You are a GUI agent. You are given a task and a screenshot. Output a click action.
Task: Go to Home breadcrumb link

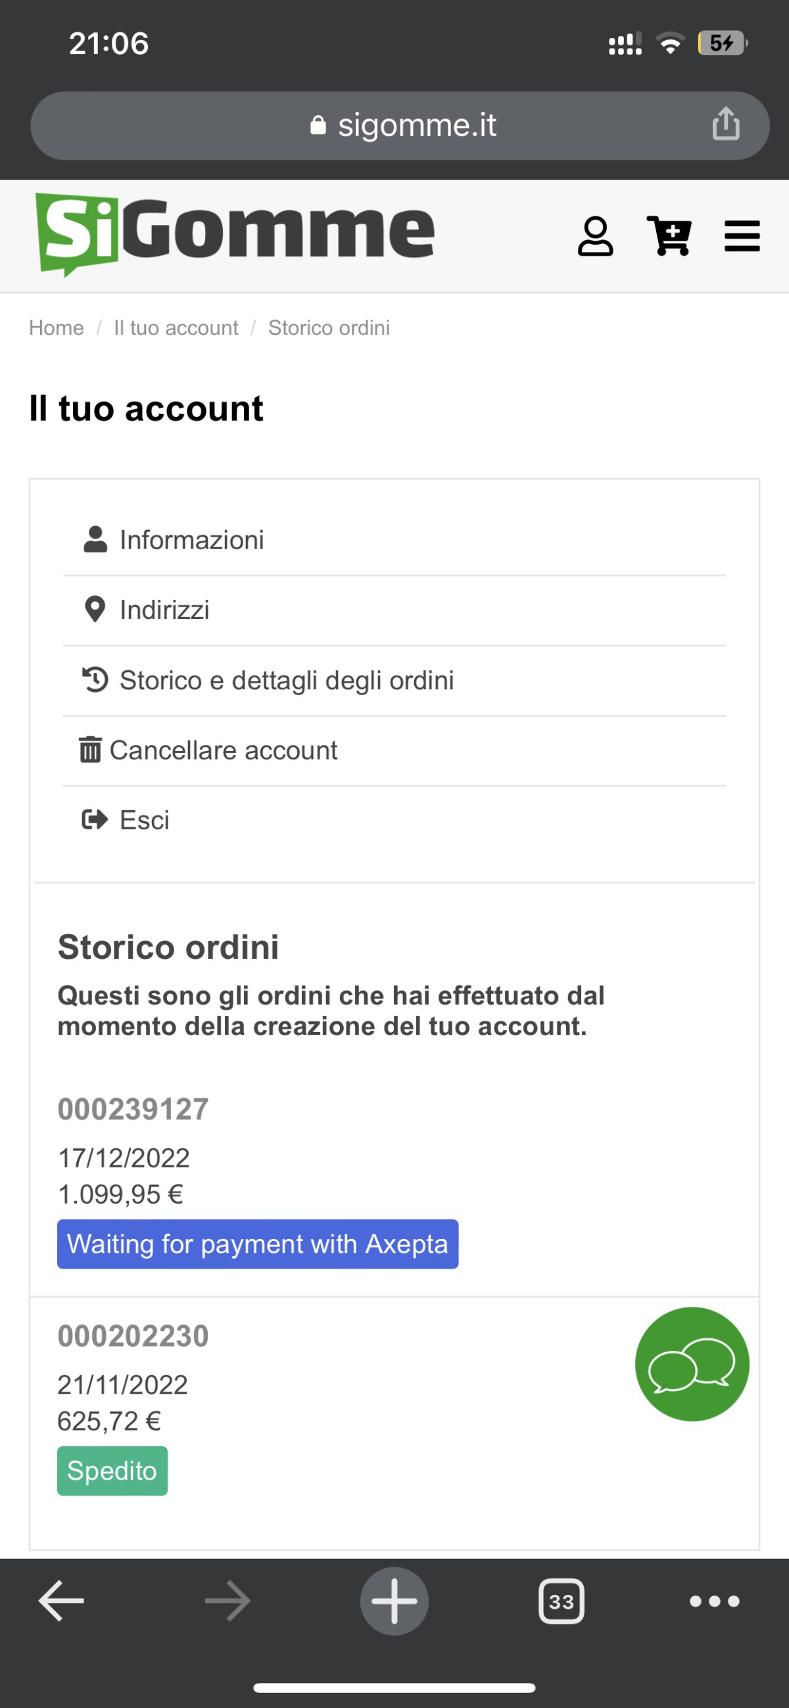[57, 328]
